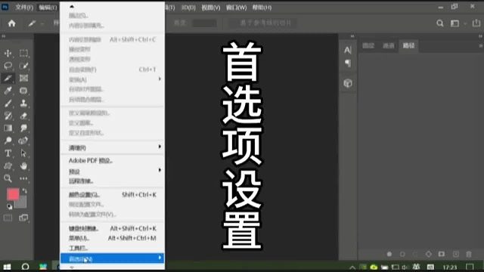Viewport: 484px width, 272px height.
Task: Select the Brush tool
Action: [8, 103]
